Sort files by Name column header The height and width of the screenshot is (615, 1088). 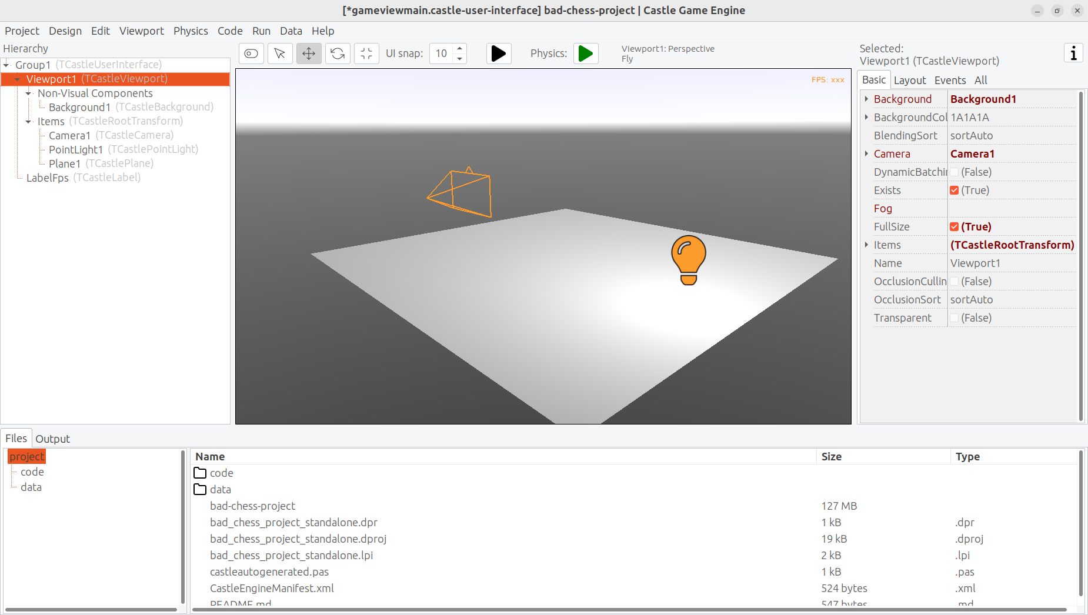(504, 456)
